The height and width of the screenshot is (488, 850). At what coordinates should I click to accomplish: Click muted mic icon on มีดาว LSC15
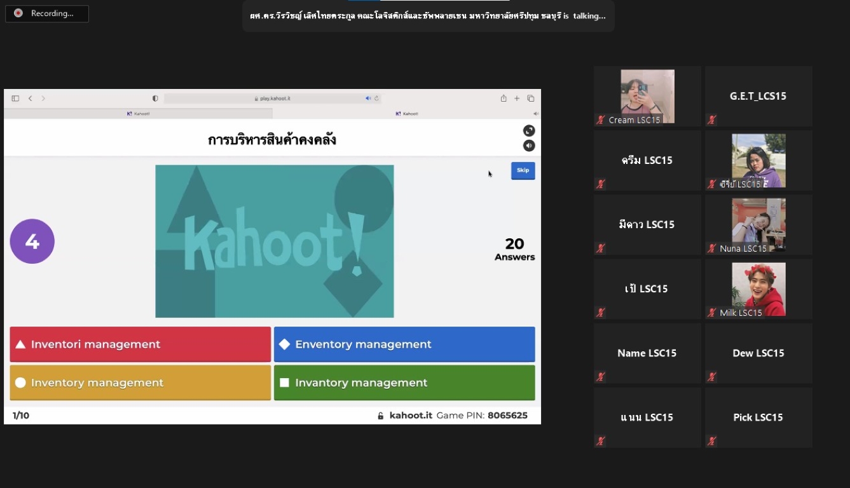pos(601,248)
